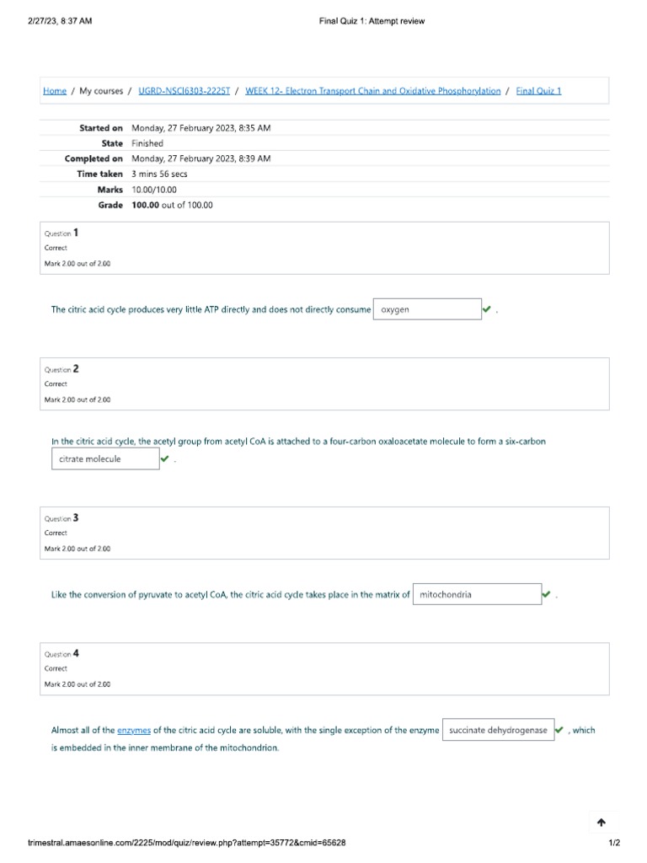Open UGRD-NSCI6303-2225T course link
This screenshot has width=647, height=863.
coord(184,91)
